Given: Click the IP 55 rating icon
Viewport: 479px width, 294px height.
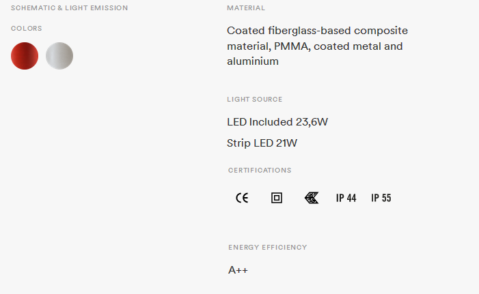Looking at the screenshot, I should point(381,198).
